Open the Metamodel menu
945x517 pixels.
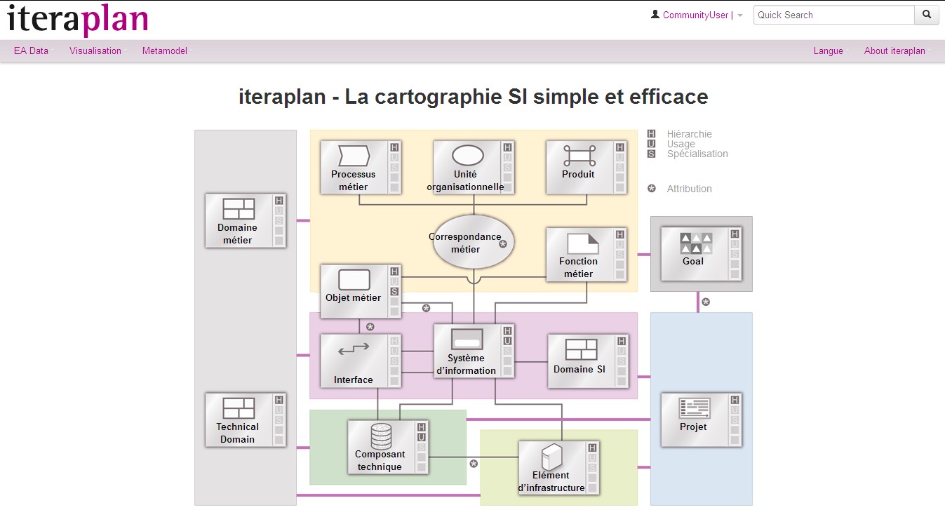pyautogui.click(x=165, y=51)
